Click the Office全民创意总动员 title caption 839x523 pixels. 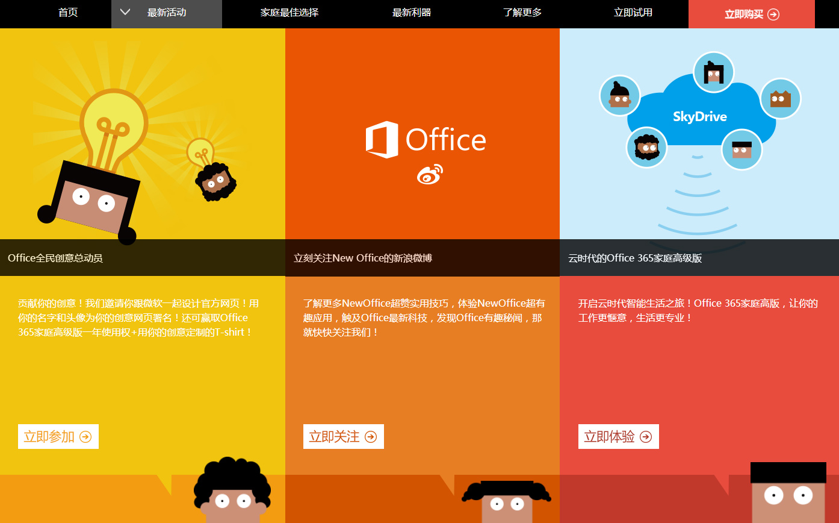[55, 258]
